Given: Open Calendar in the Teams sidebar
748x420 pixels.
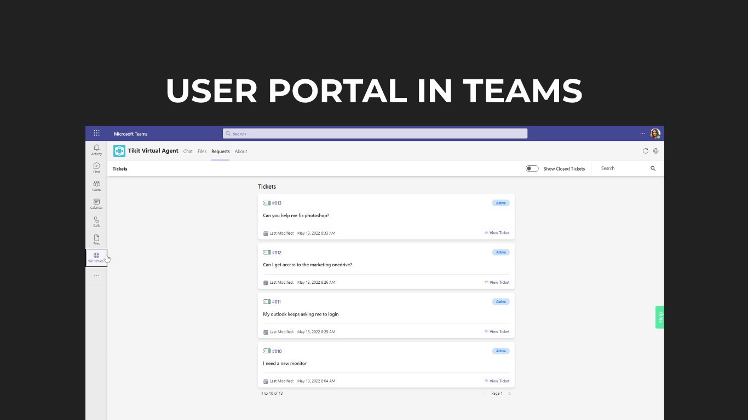Looking at the screenshot, I should [96, 204].
